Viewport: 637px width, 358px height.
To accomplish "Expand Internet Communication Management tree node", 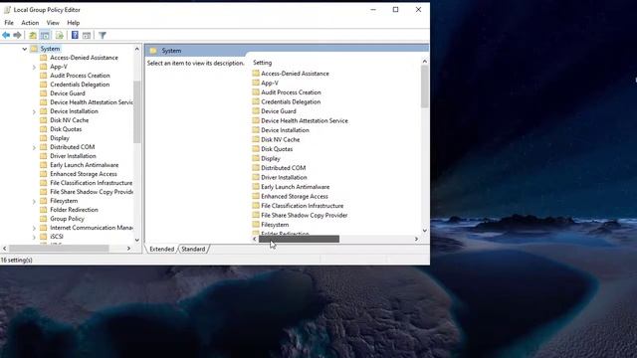I will point(34,228).
